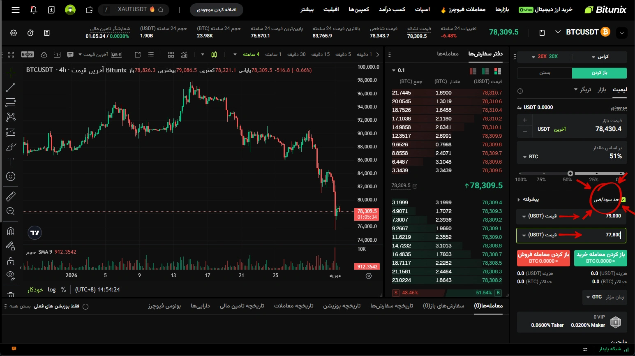Click the اضافه کردن موجودی button
Image resolution: width=635 pixels, height=356 pixels.
click(x=217, y=10)
